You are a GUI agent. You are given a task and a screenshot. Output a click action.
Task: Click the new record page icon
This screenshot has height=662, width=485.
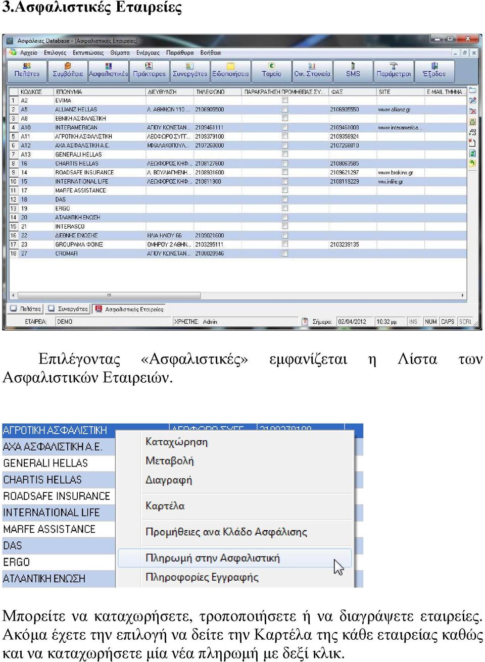pyautogui.click(x=472, y=142)
